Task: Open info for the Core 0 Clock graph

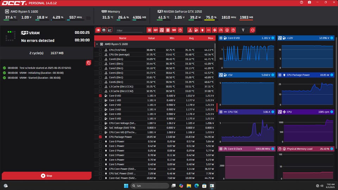Action: tap(273, 149)
